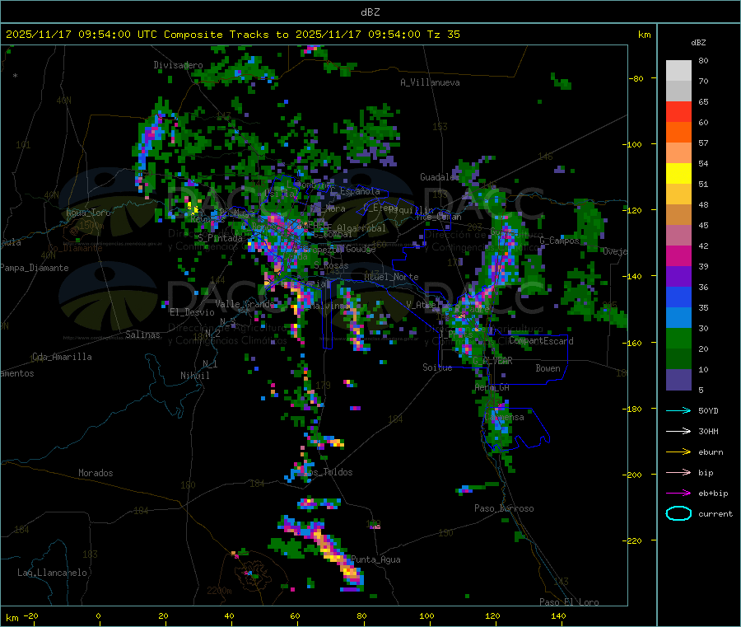This screenshot has width=741, height=627.
Task: Click the 'Tz 35' threshold text
Action: point(443,35)
